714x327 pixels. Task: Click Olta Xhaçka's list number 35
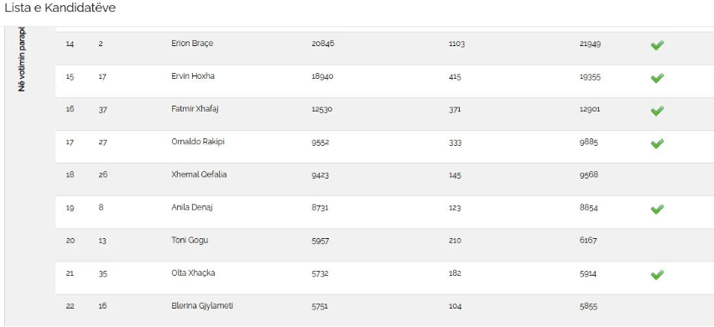[102, 273]
